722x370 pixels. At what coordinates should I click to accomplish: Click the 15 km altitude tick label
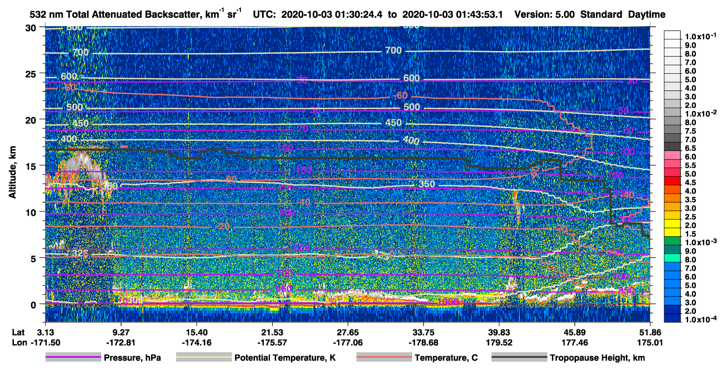[32, 166]
